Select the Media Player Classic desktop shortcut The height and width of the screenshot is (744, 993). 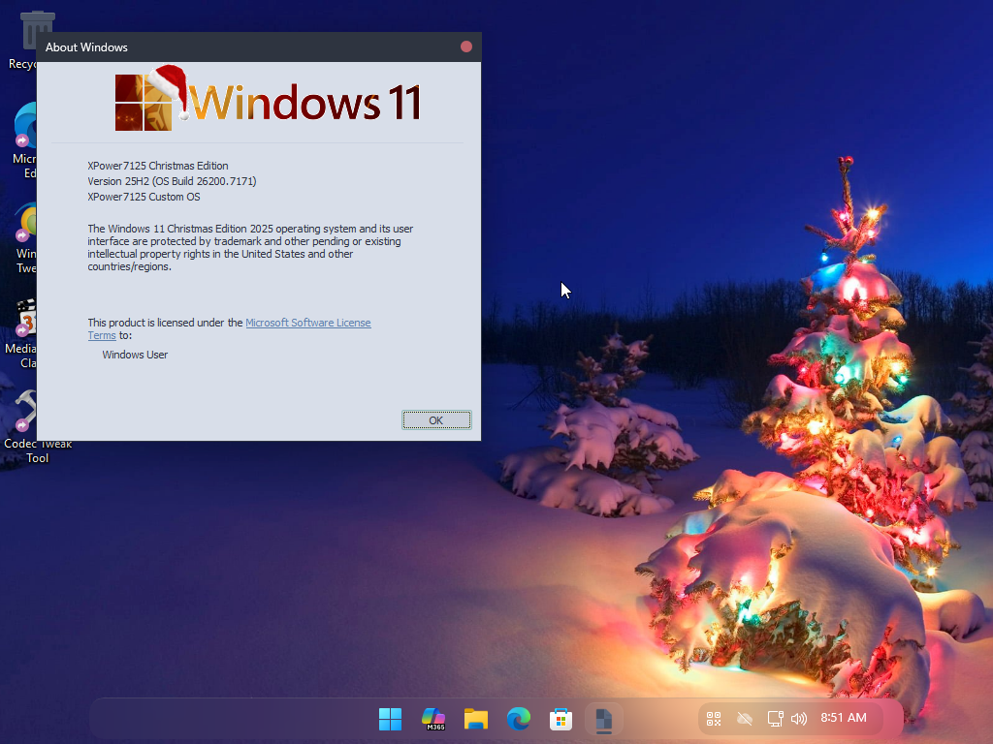pyautogui.click(x=23, y=320)
